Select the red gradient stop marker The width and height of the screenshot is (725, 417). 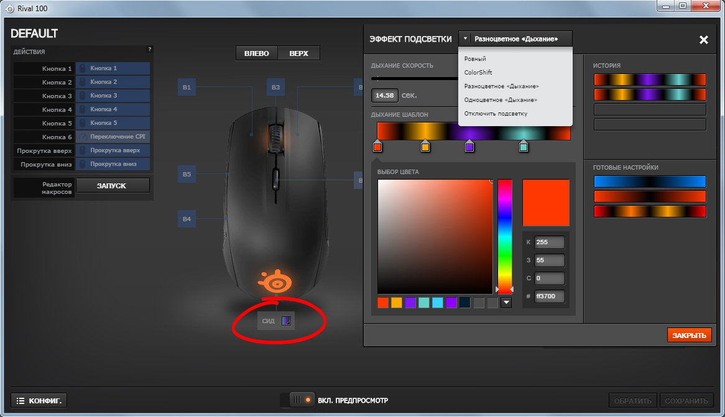point(377,147)
